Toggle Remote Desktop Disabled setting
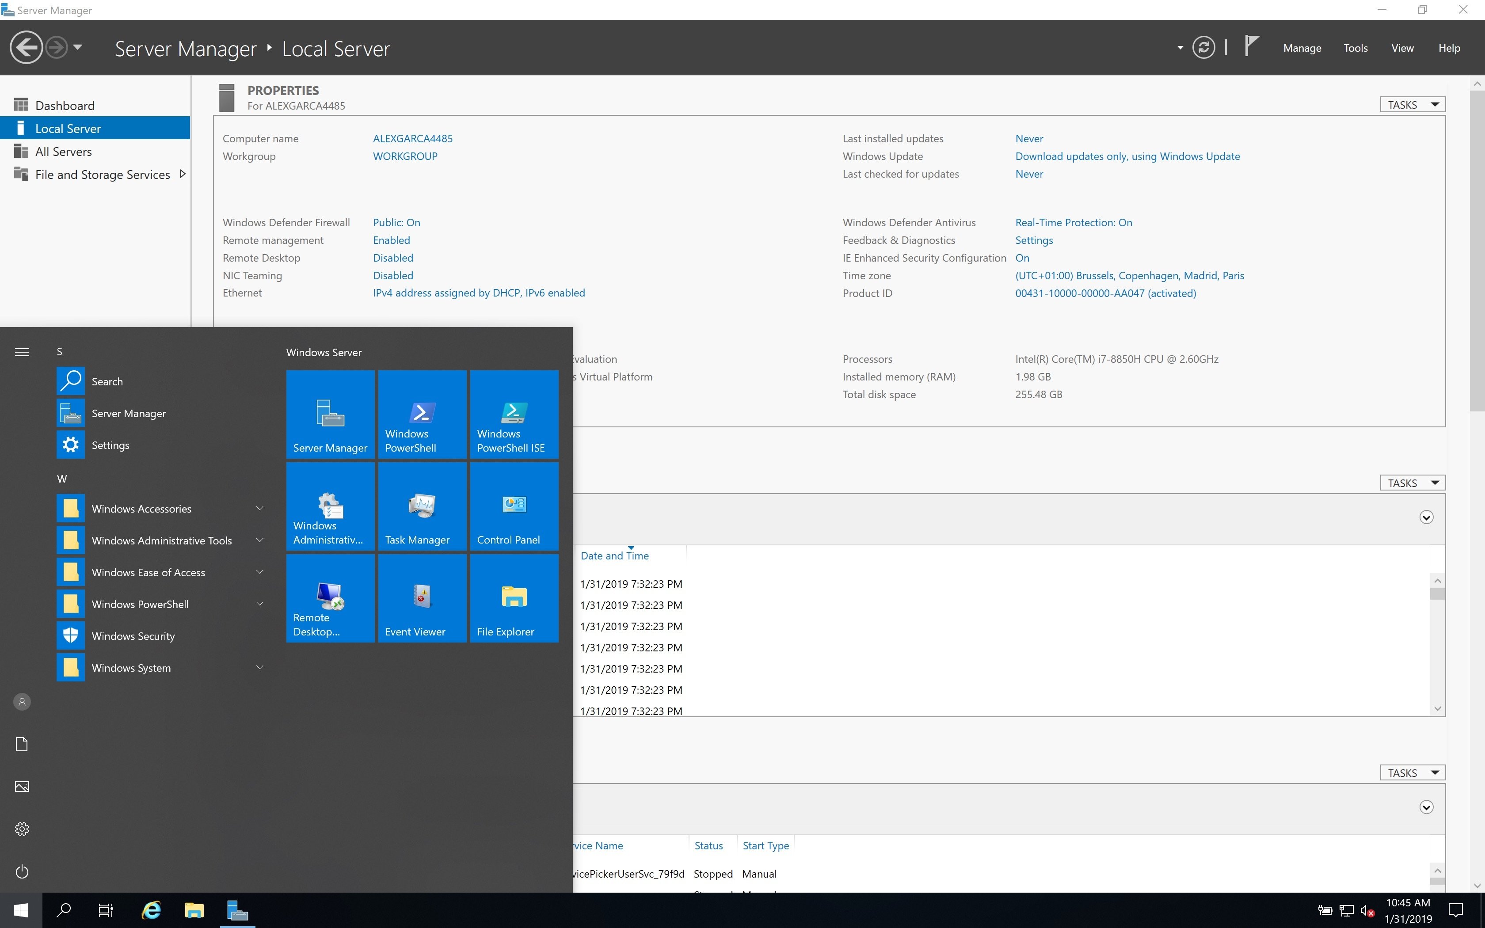 pos(391,257)
